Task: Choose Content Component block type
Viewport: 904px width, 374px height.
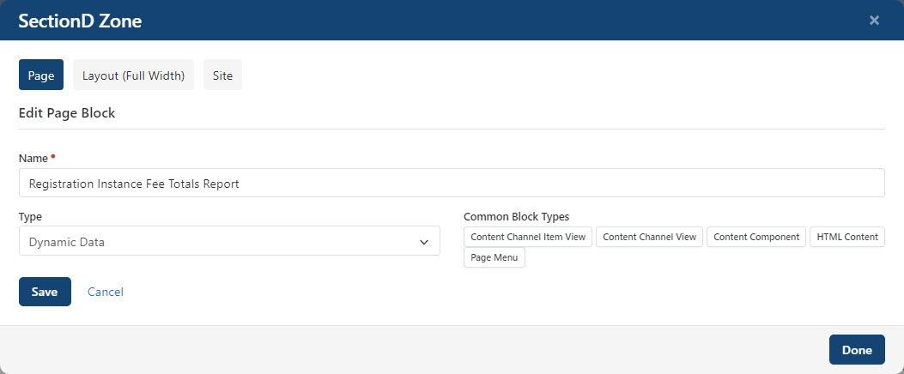Action: (x=755, y=237)
